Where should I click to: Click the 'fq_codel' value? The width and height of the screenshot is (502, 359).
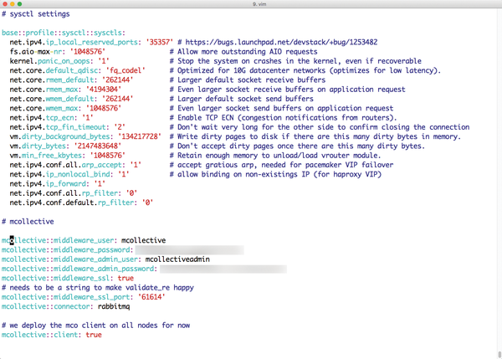point(125,70)
